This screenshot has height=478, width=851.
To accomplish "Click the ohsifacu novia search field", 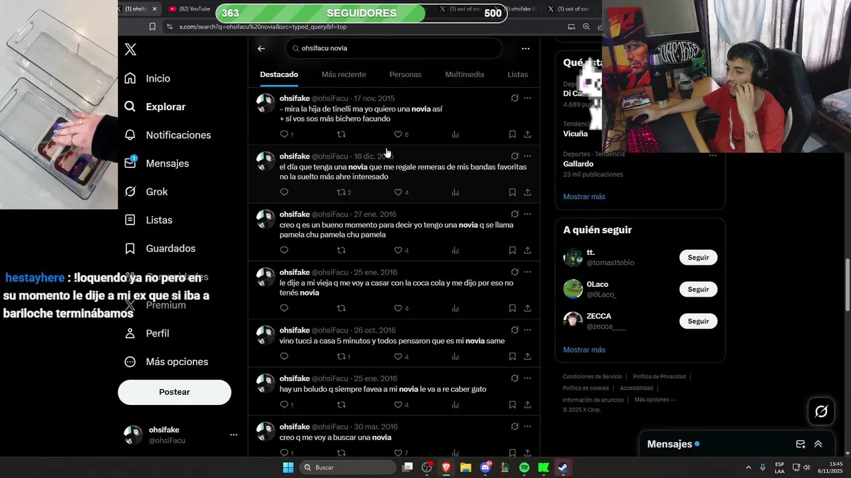I will pos(394,48).
